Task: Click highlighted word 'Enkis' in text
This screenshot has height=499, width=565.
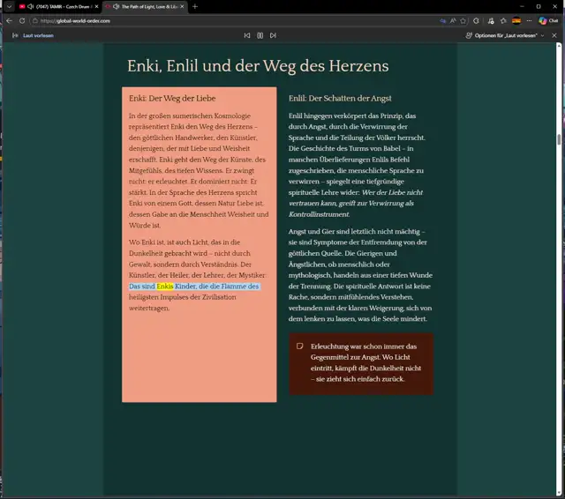Action: coord(165,287)
